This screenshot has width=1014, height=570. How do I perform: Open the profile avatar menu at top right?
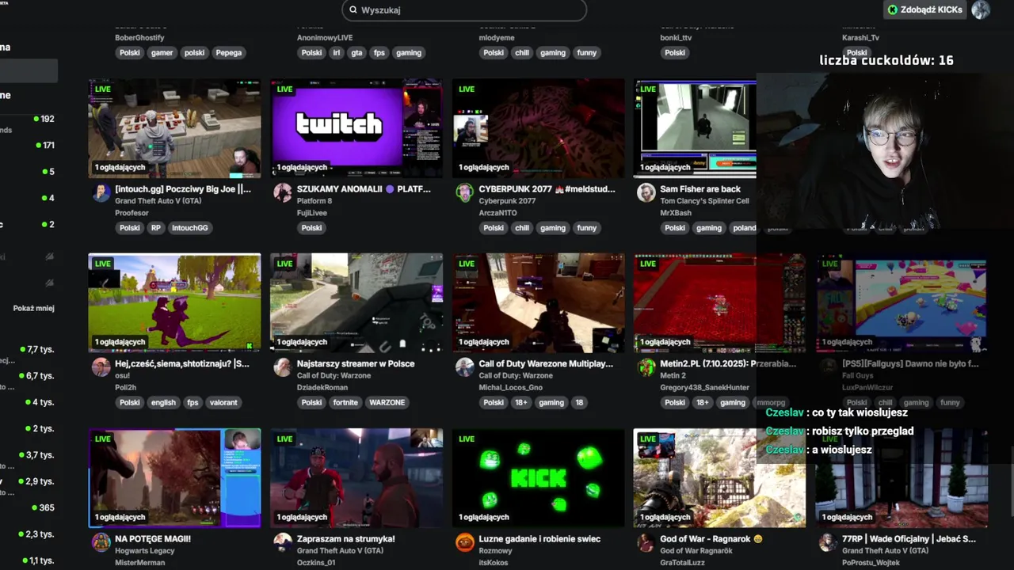[x=981, y=9]
